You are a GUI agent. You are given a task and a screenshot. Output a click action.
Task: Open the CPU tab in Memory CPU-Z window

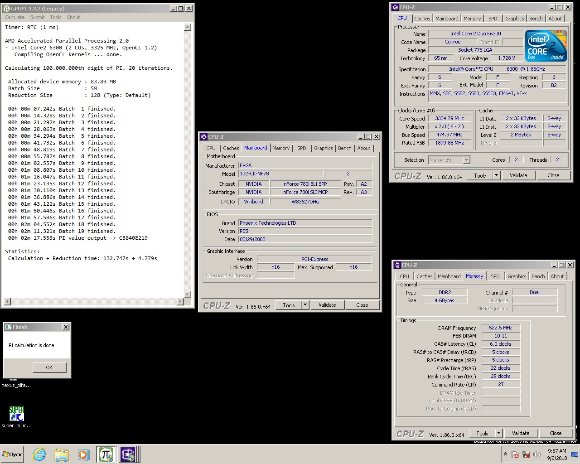point(405,276)
